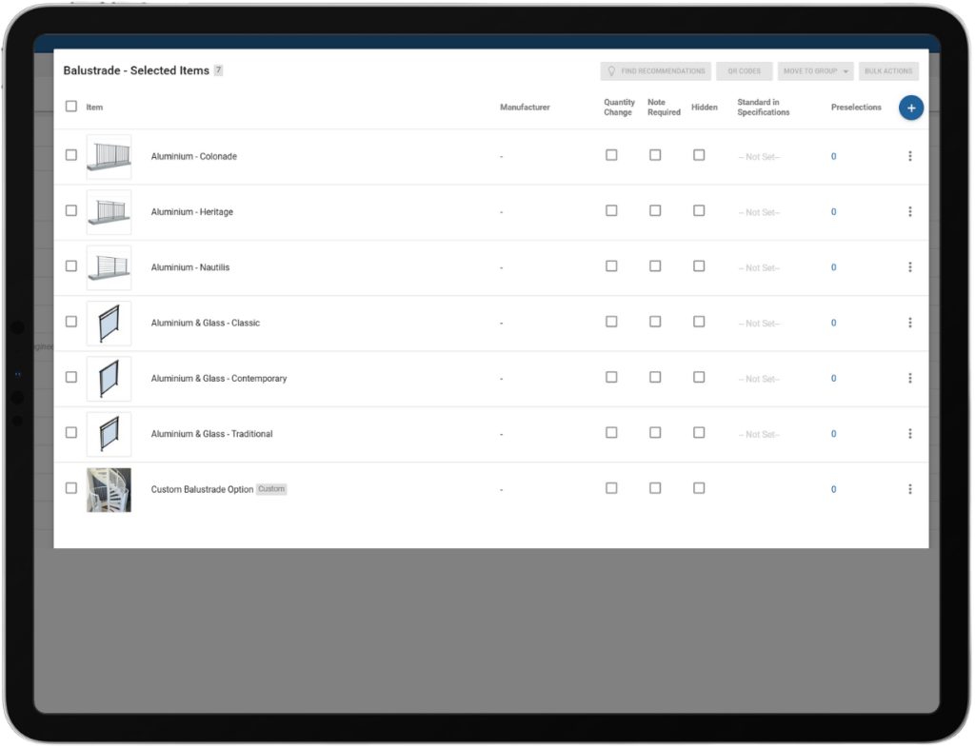Check Note Required for Aluminium - Heritage
The width and height of the screenshot is (975, 748).
point(655,211)
